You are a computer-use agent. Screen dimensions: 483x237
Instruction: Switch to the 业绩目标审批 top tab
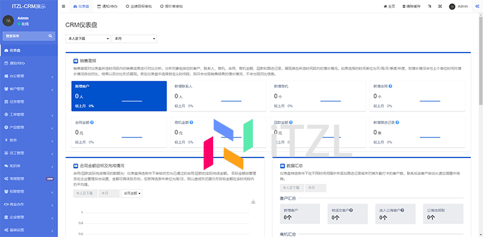coord(139,7)
